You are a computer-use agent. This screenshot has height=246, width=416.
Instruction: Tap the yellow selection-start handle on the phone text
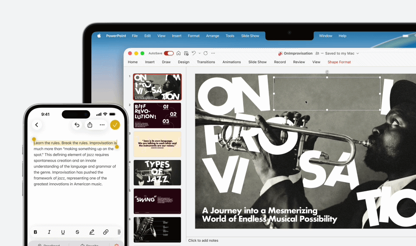pyautogui.click(x=34, y=139)
